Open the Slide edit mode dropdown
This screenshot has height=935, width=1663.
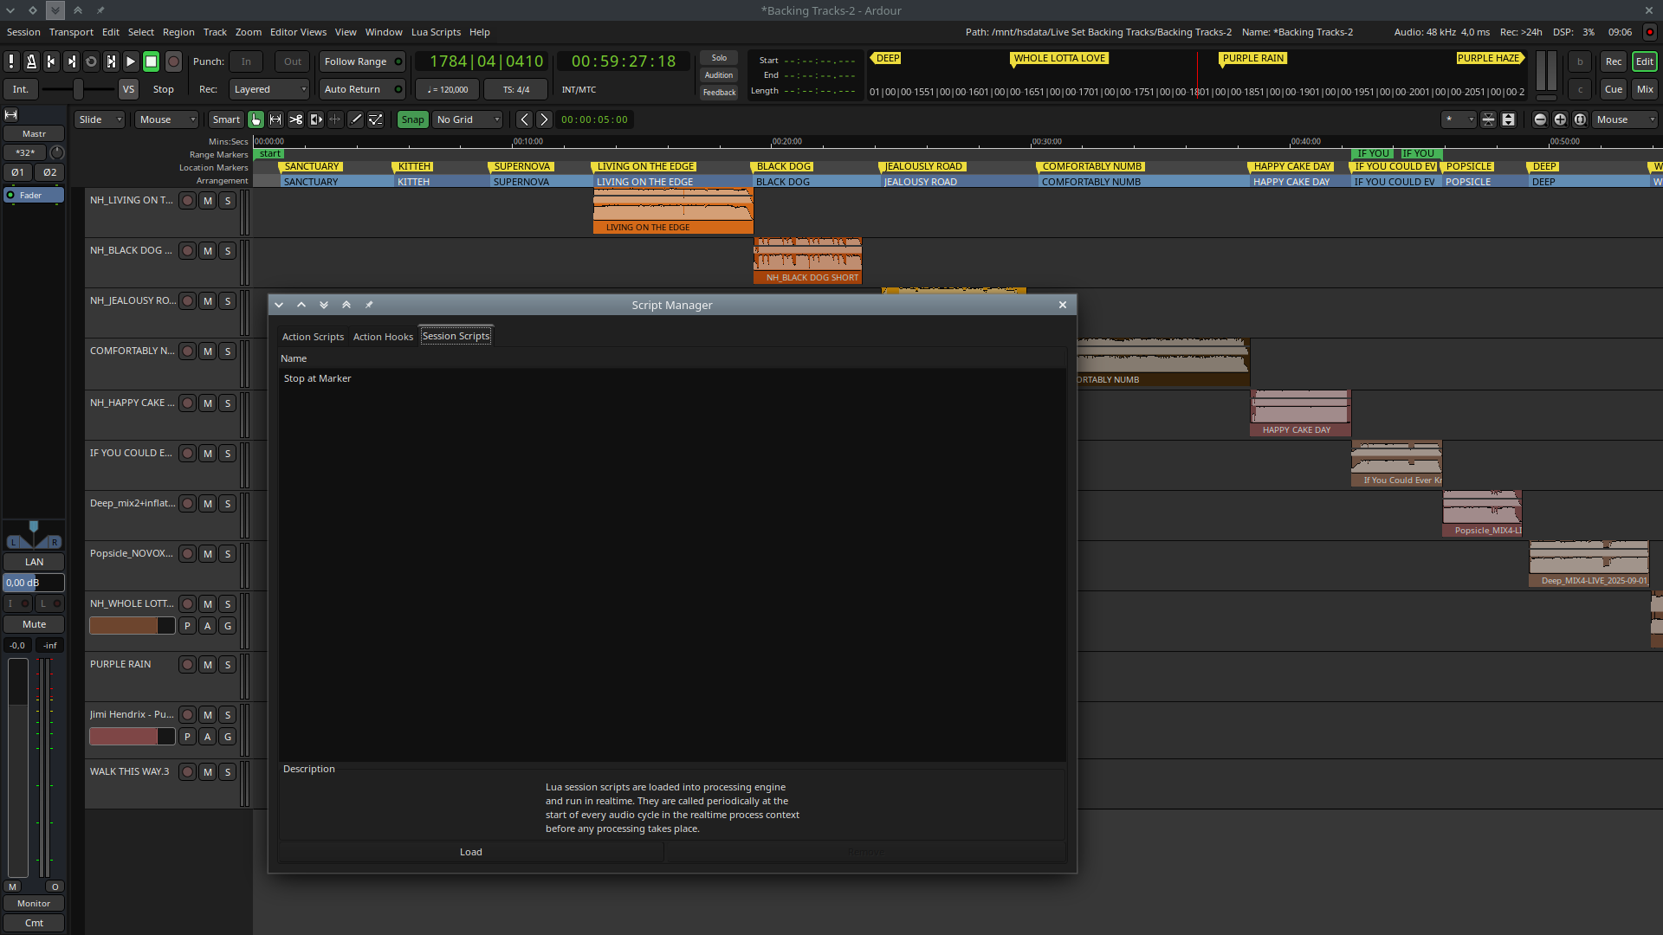[100, 119]
